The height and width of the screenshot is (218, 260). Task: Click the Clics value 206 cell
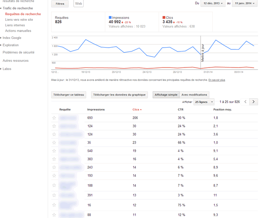135,118
